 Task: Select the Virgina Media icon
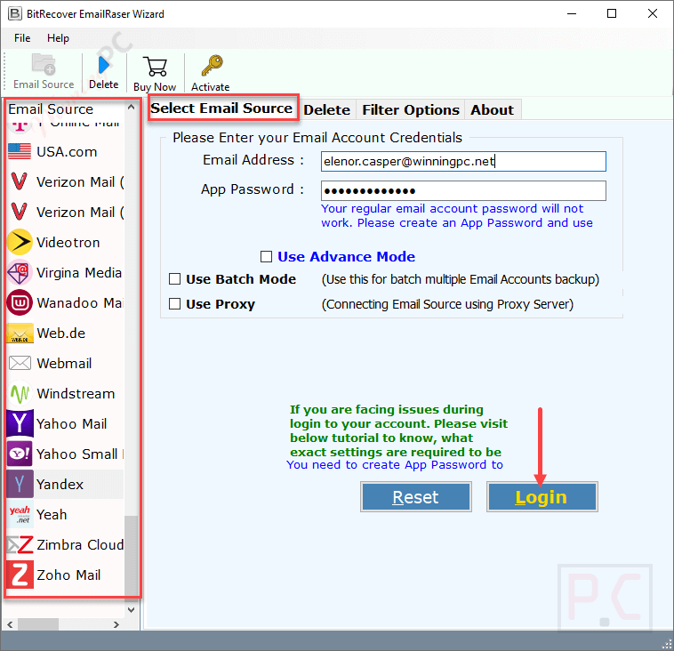click(x=20, y=272)
